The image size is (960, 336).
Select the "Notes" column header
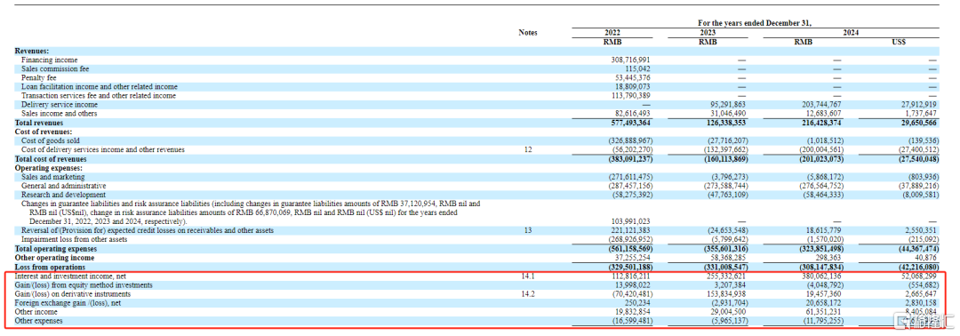click(x=527, y=32)
